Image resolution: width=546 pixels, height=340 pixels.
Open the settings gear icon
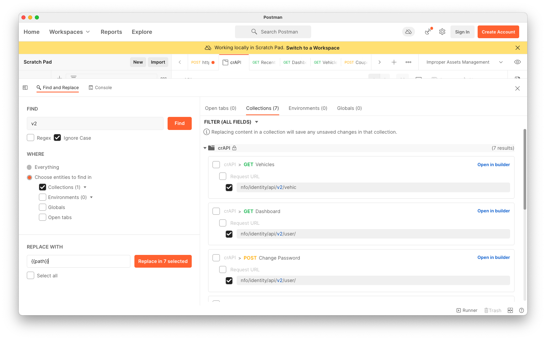(442, 32)
